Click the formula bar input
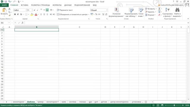The height and width of the screenshot is (107, 190). click(x=106, y=23)
